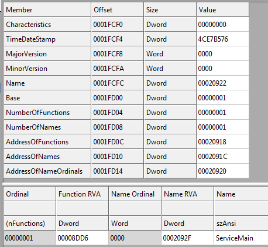Click the Name column header in exports table
The image size is (268, 247).
(x=241, y=194)
